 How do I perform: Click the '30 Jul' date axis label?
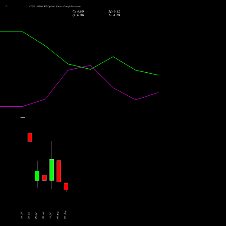click(x=43, y=215)
